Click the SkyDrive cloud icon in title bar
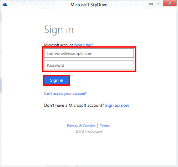This screenshot has width=178, height=167. pyautogui.click(x=5, y=5)
